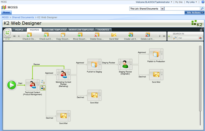Expand the Search In panel green arrow
The image size is (205, 131).
(x=169, y=36)
